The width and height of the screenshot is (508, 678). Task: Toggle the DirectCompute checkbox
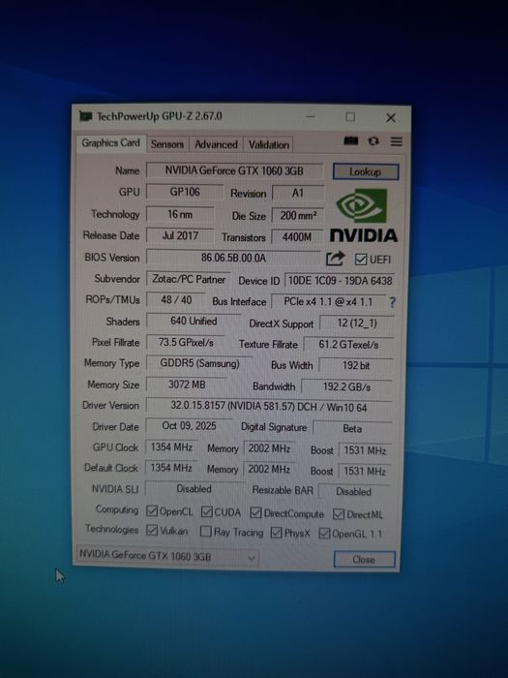point(255,512)
